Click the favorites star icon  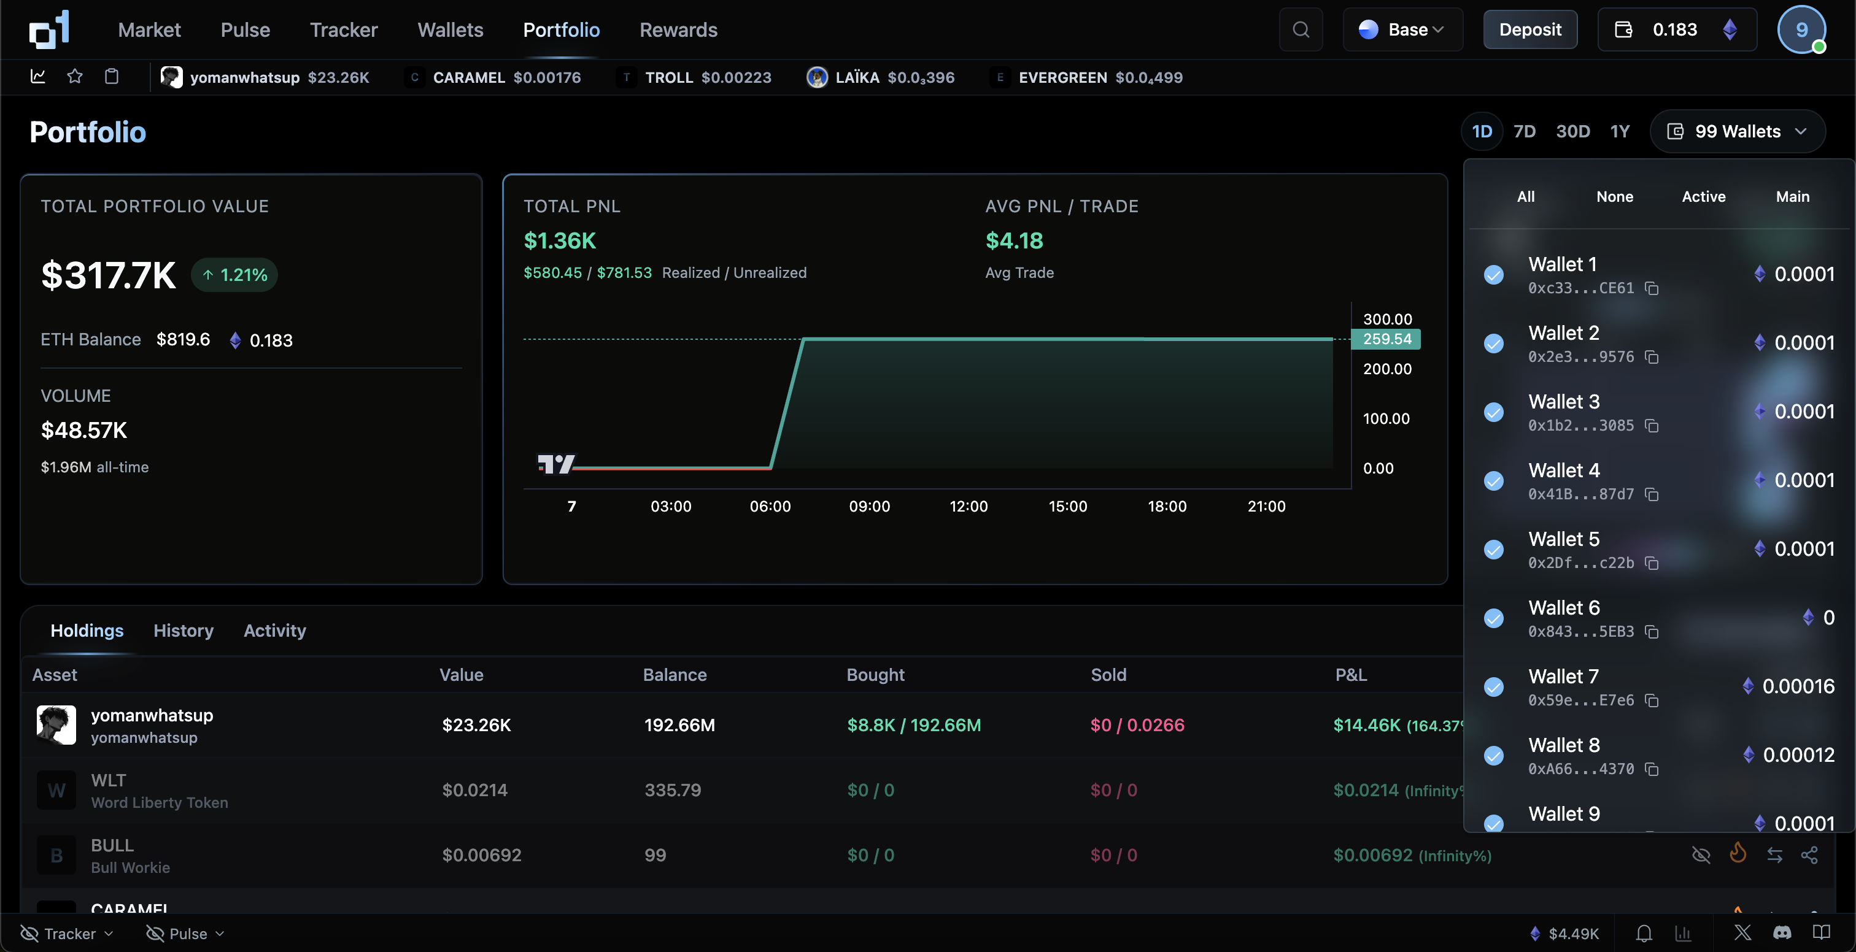point(75,76)
